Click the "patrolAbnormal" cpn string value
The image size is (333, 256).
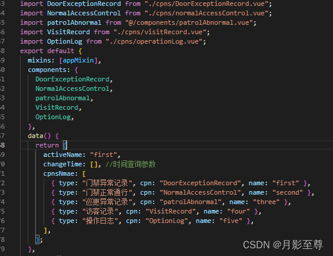coord(191,202)
